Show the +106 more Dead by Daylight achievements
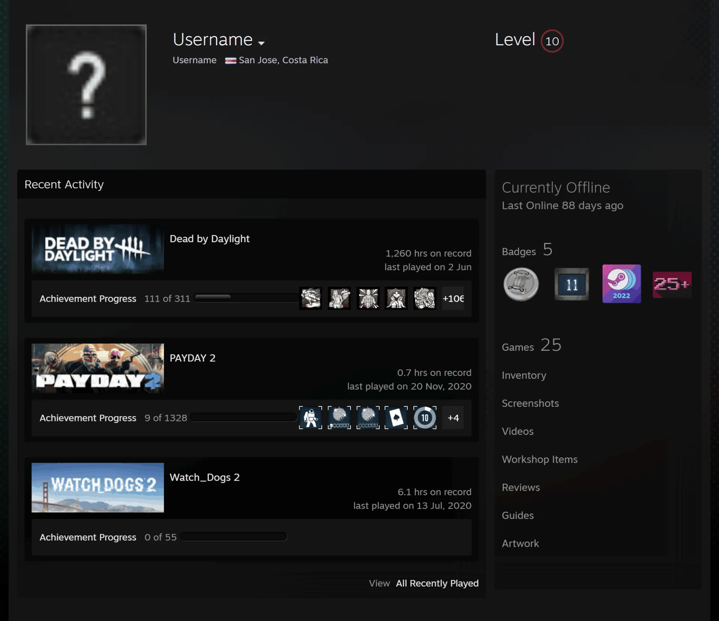Screen dimensions: 719x621 pos(453,298)
